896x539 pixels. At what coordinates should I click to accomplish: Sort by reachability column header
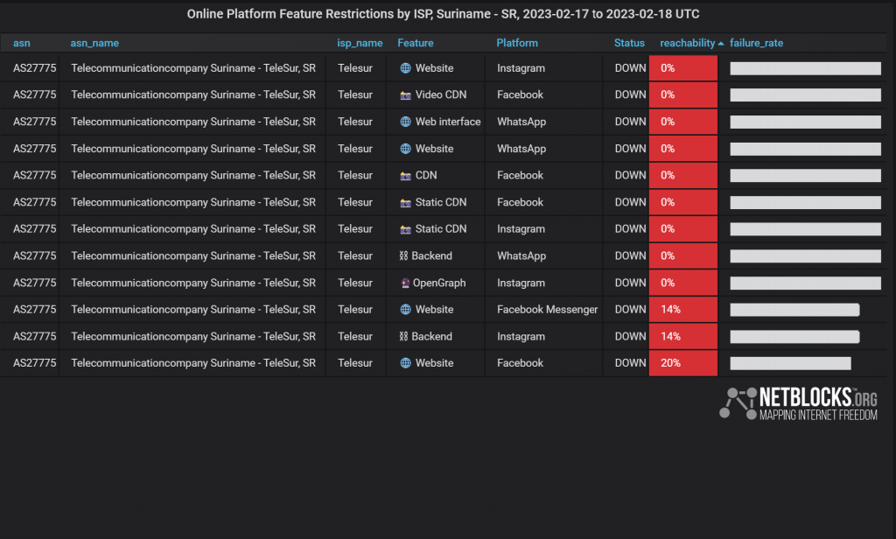pos(688,43)
